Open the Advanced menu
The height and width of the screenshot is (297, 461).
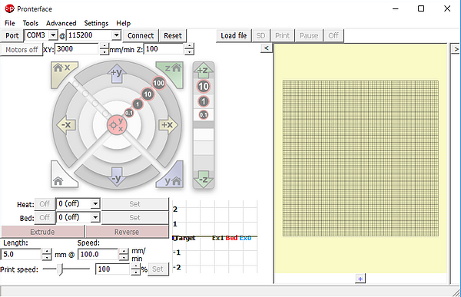[61, 23]
